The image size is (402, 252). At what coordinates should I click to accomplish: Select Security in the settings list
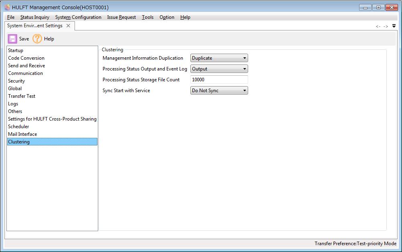52,81
